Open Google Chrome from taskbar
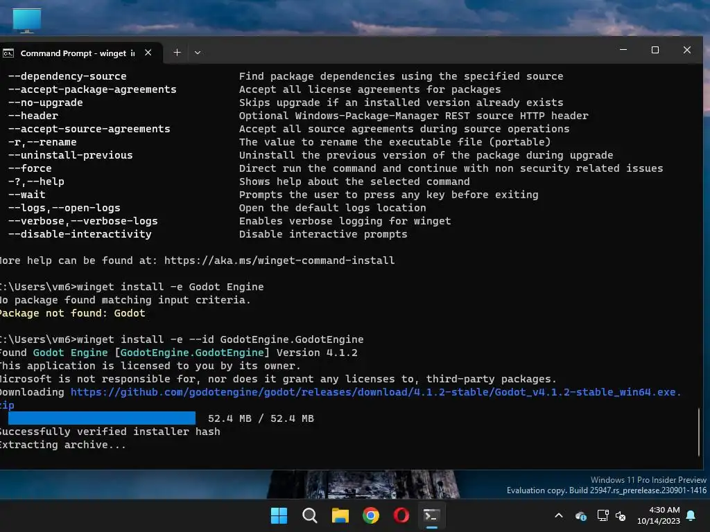The height and width of the screenshot is (532, 710). point(371,515)
